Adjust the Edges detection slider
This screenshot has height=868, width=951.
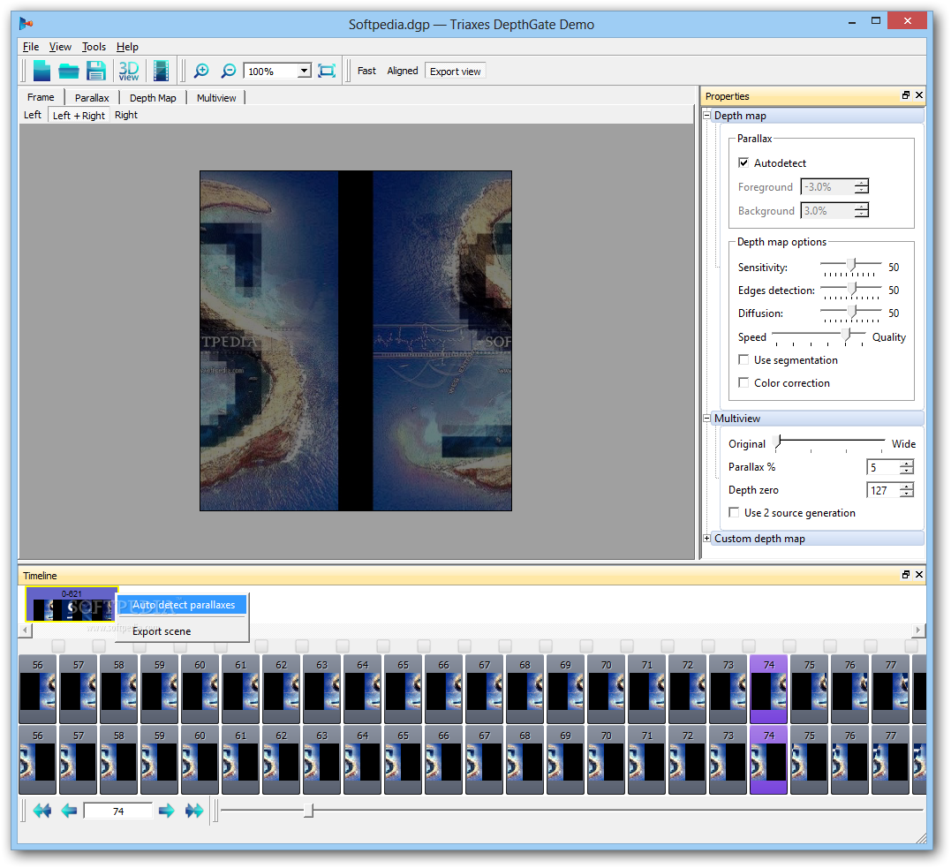coord(851,289)
